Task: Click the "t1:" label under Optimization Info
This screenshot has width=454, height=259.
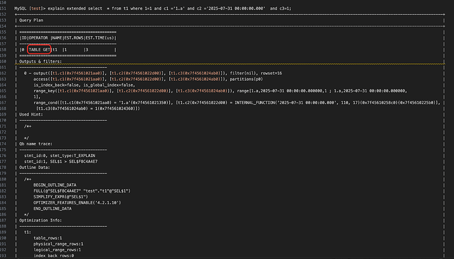Action: point(28,232)
